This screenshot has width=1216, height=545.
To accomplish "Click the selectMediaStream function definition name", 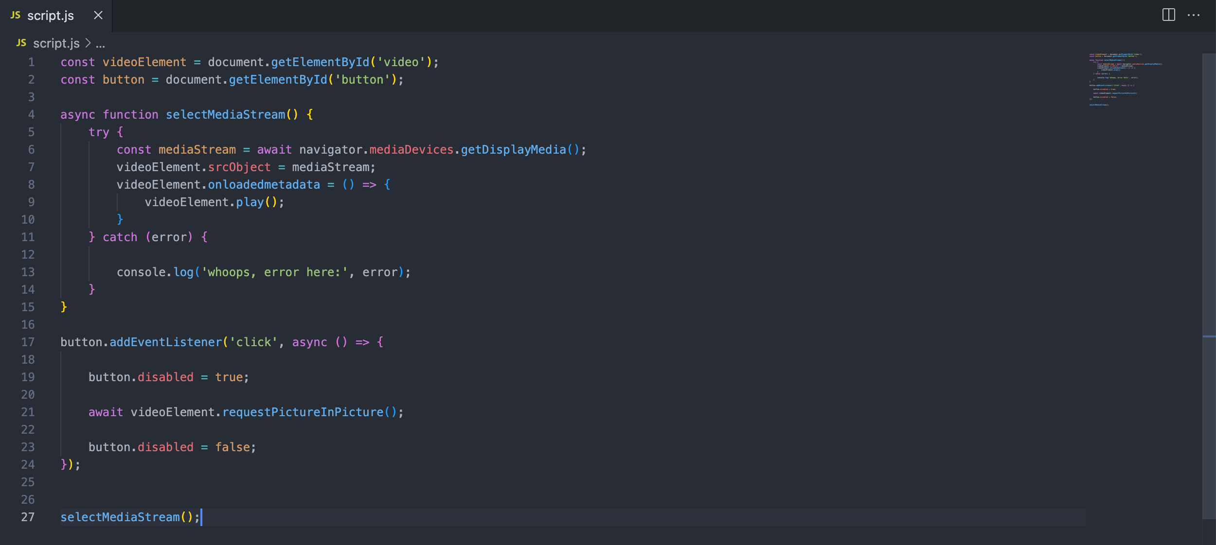I will [x=225, y=115].
